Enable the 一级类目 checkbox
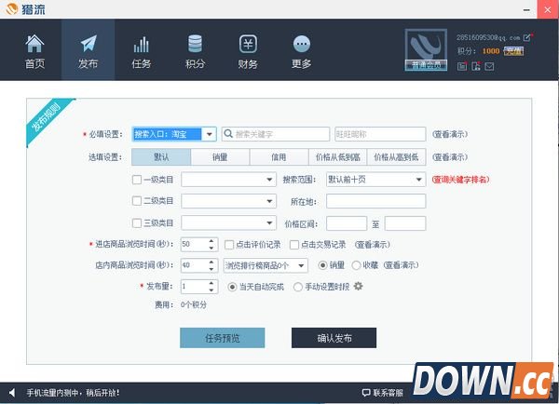The width and height of the screenshot is (559, 404). pos(137,180)
